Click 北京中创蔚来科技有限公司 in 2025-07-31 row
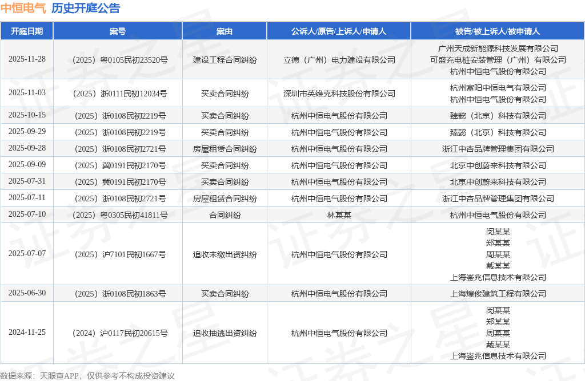Viewport: 585px width, 381px height. [x=498, y=182]
